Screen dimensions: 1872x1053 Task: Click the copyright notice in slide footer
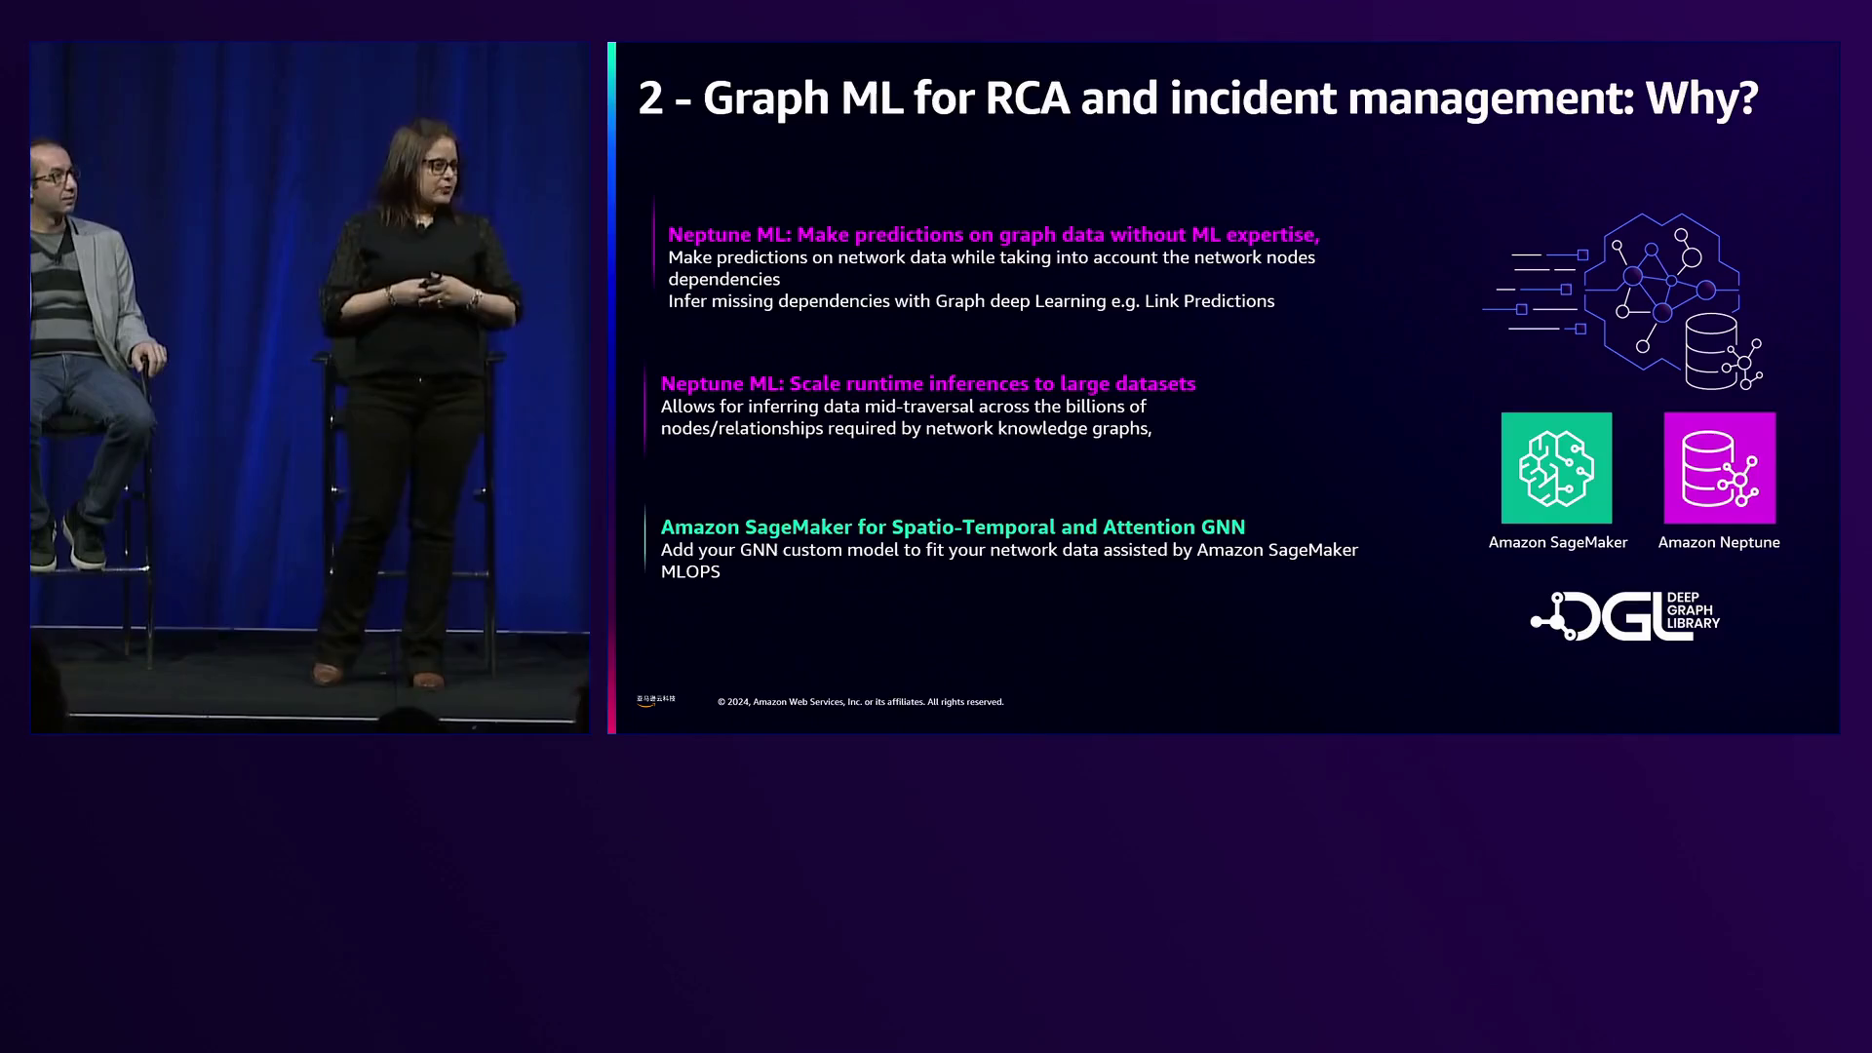(860, 702)
